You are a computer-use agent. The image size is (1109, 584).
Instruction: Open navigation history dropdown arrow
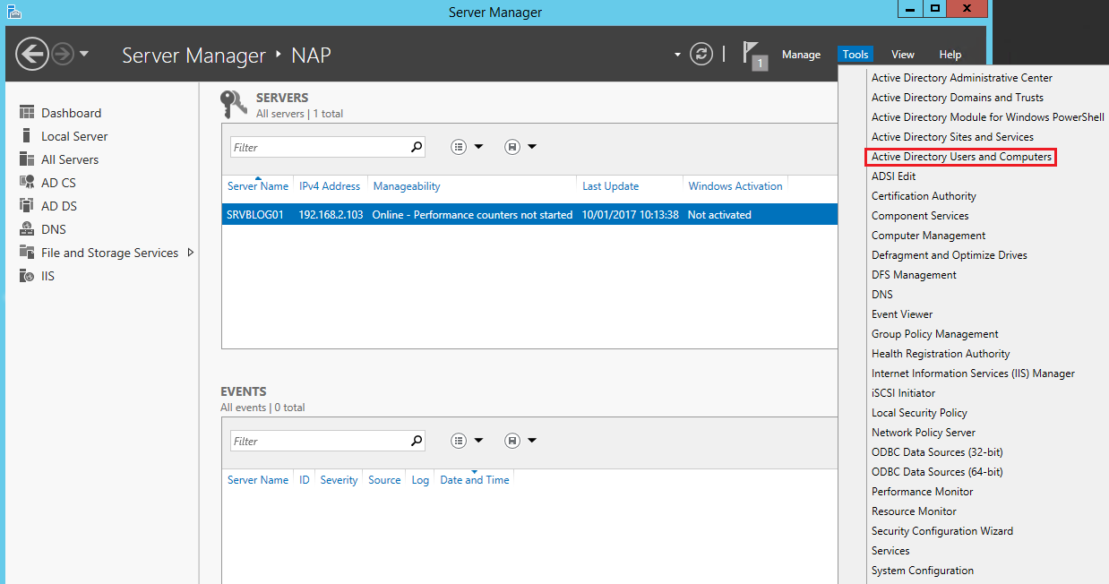pyautogui.click(x=84, y=54)
